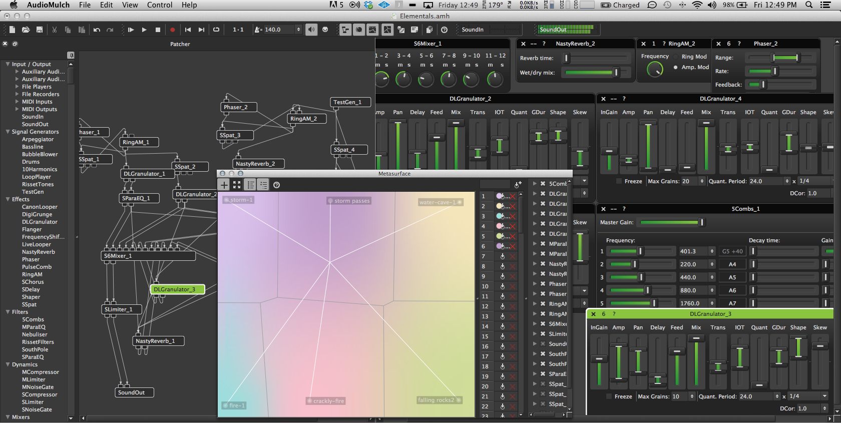Open the Metasurface help icon
The width and height of the screenshot is (841, 423).
[x=276, y=185]
